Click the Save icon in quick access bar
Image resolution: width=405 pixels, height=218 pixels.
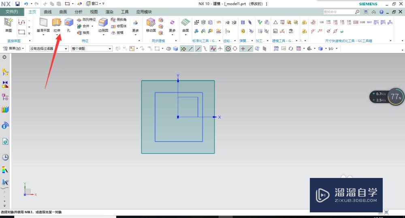tap(17, 4)
